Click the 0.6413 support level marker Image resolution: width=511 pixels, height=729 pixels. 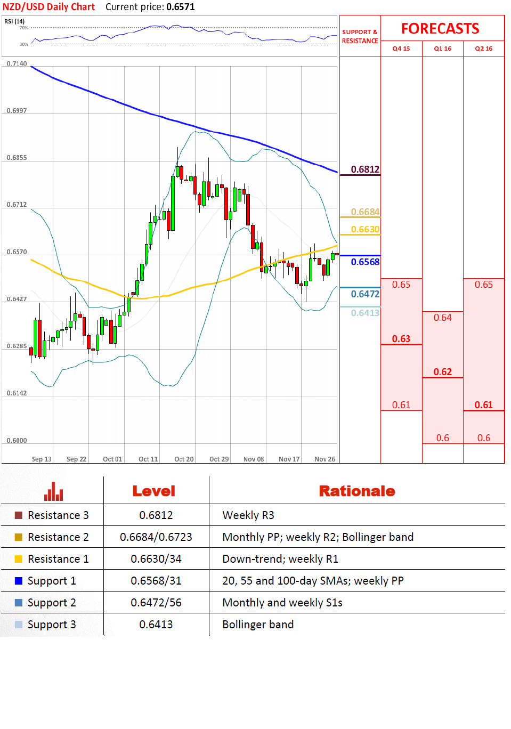tap(365, 313)
